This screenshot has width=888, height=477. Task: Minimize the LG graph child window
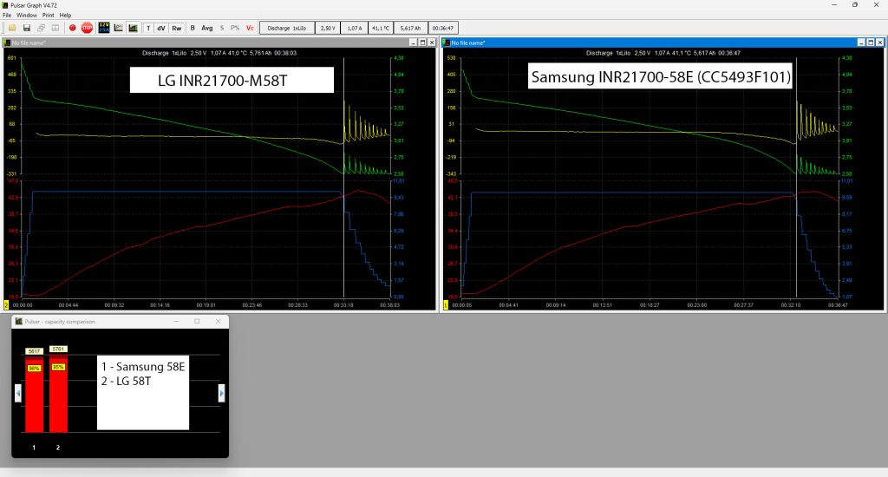coord(413,42)
